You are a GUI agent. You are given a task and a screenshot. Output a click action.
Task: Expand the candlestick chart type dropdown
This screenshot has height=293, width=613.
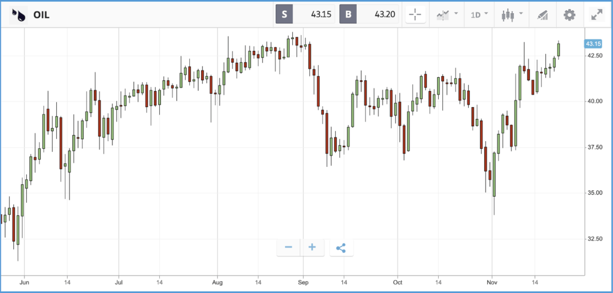[512, 15]
